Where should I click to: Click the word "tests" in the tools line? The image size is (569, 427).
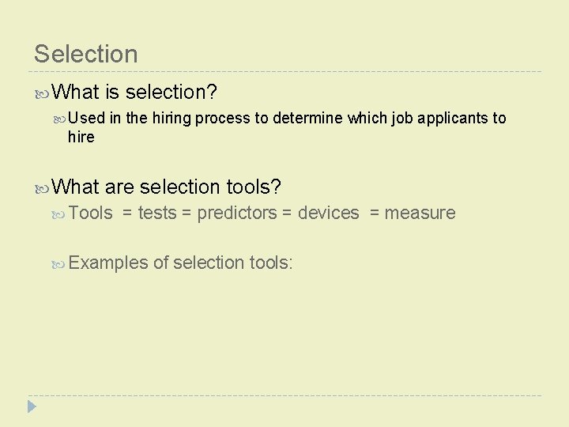[x=157, y=213]
